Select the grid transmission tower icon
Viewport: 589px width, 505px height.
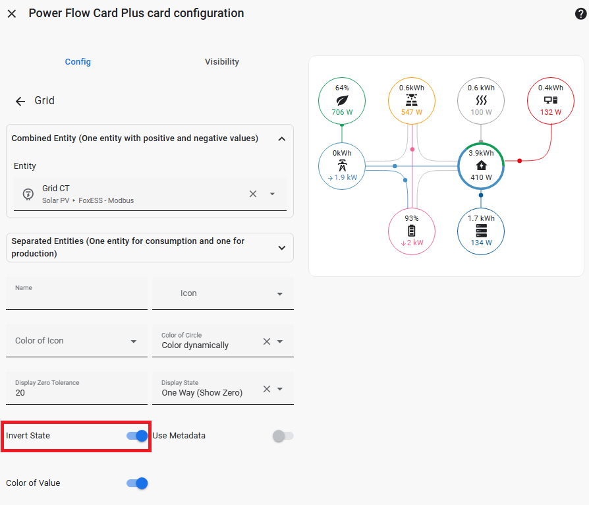(341, 165)
